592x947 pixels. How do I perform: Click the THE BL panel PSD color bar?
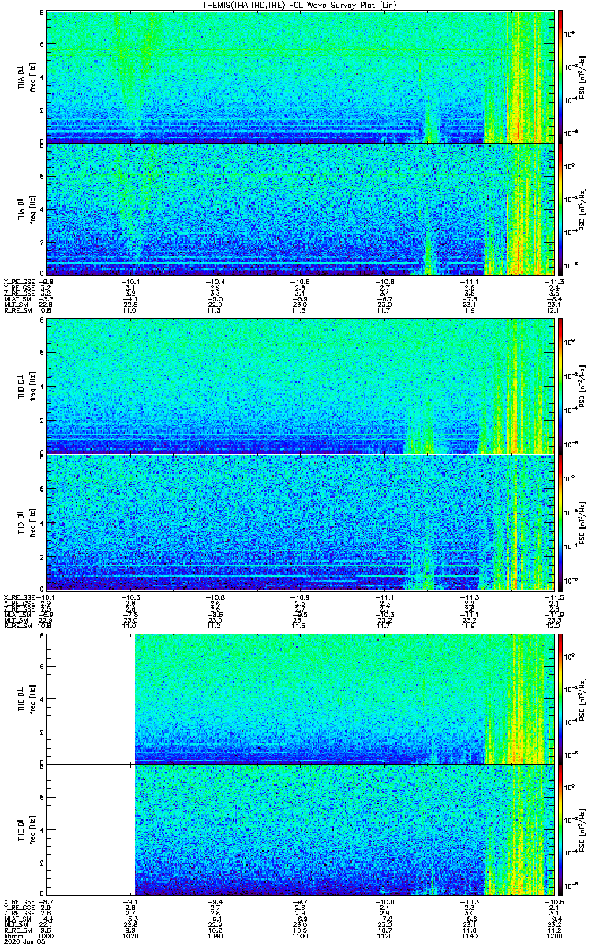point(560,699)
